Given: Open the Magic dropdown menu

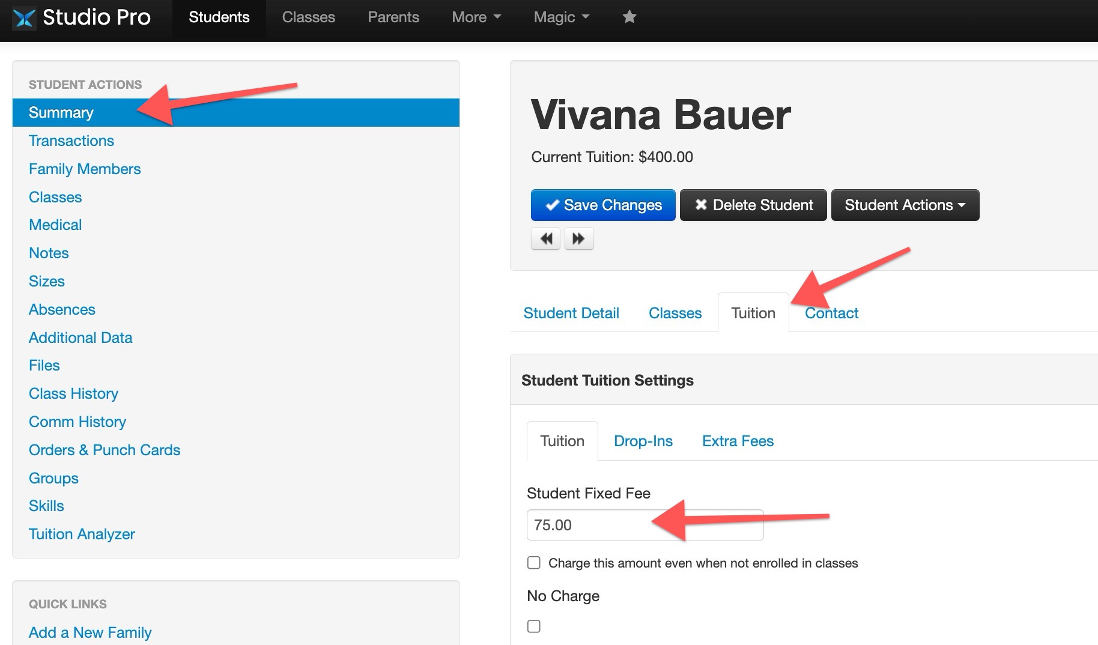Looking at the screenshot, I should coord(562,17).
